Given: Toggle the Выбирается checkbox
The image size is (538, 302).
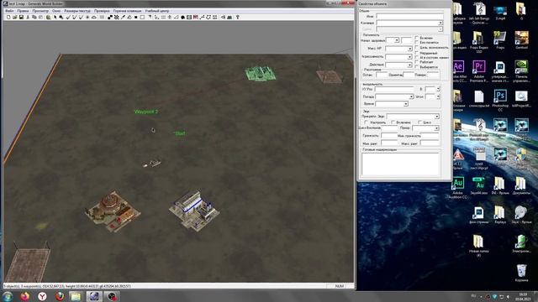Looking at the screenshot, I should coord(417,67).
